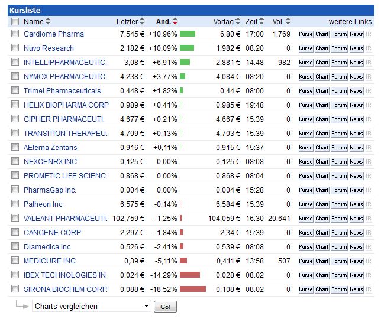Click Kurse button for CANGENE CORP
This screenshot has height=319, width=381.
pyautogui.click(x=305, y=233)
